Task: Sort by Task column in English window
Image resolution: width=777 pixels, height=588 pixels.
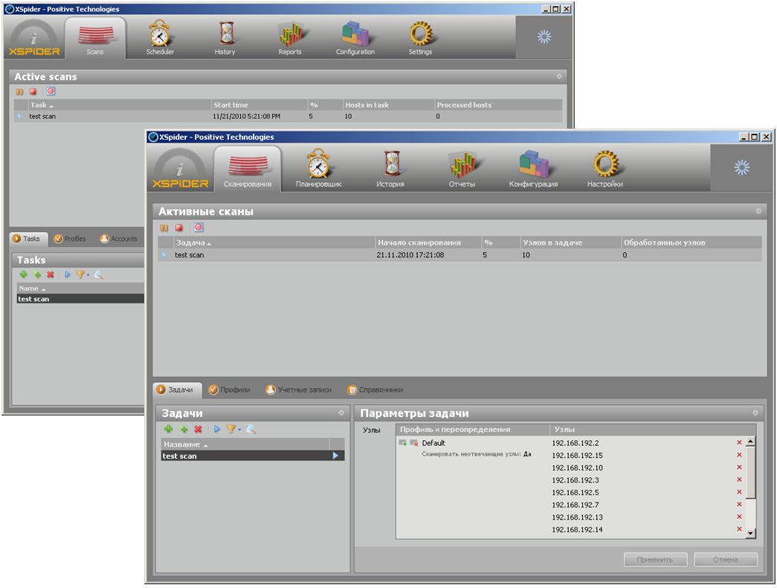Action: (120, 105)
